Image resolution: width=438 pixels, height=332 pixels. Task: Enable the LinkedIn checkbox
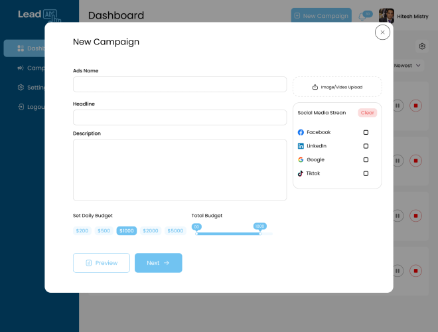(366, 146)
